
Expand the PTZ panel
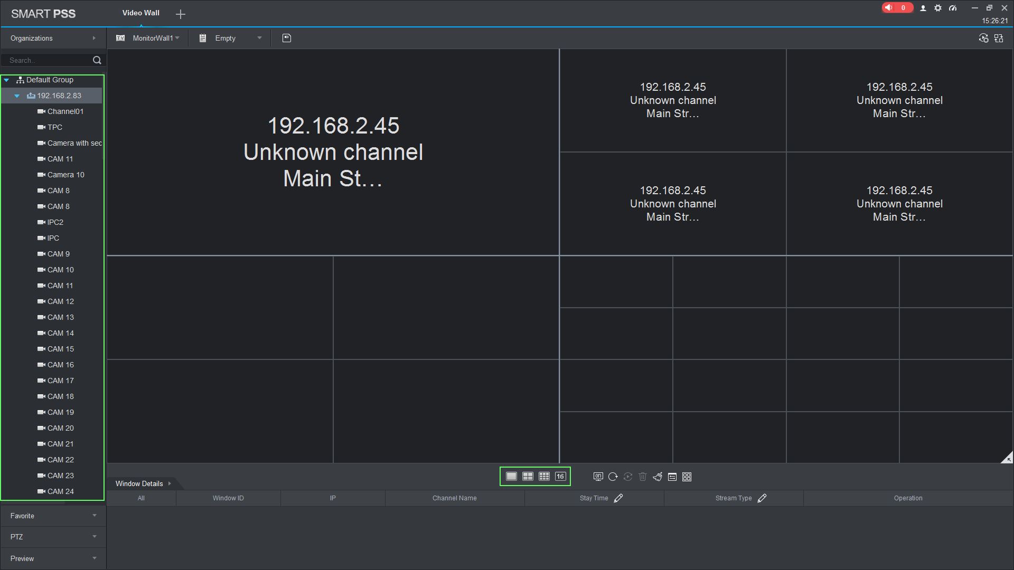click(53, 537)
